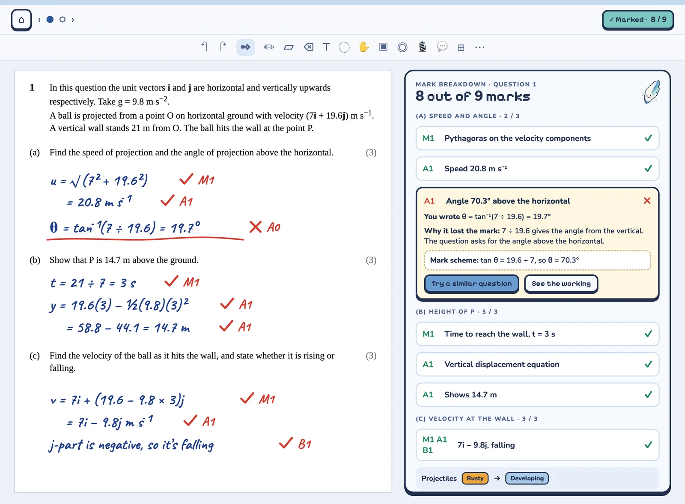Open the speech bubble comment tool
685x504 pixels.
coord(442,47)
